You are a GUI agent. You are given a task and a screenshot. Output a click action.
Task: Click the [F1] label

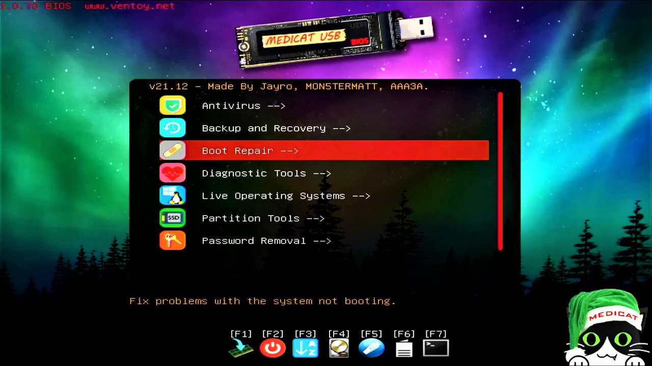[241, 334]
